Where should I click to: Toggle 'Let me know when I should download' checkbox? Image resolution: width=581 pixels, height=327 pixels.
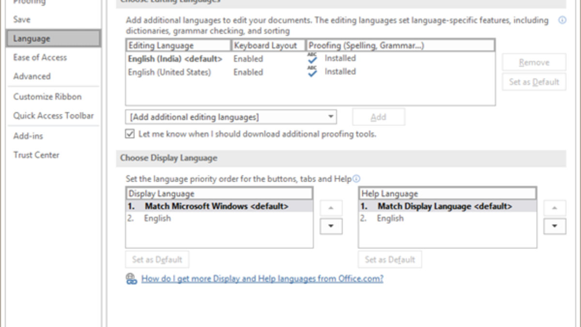pyautogui.click(x=130, y=134)
